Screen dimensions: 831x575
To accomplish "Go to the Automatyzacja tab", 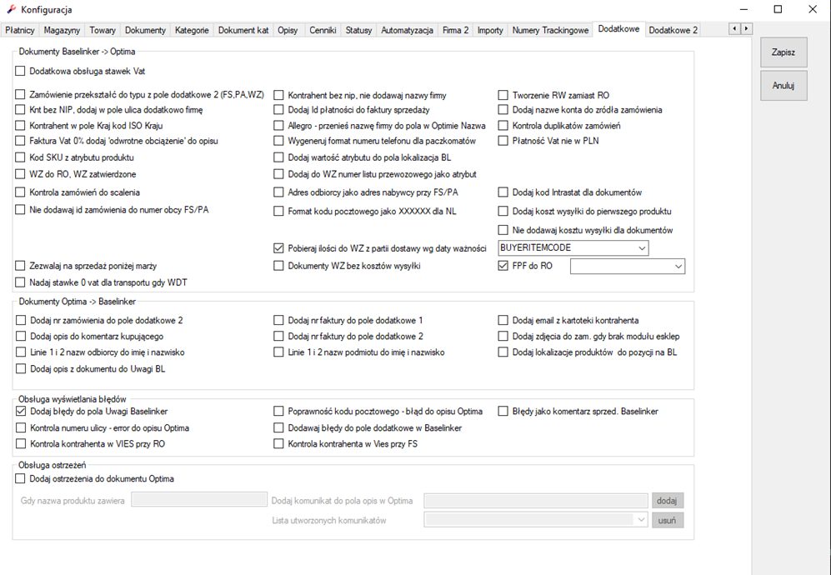I will coord(407,30).
